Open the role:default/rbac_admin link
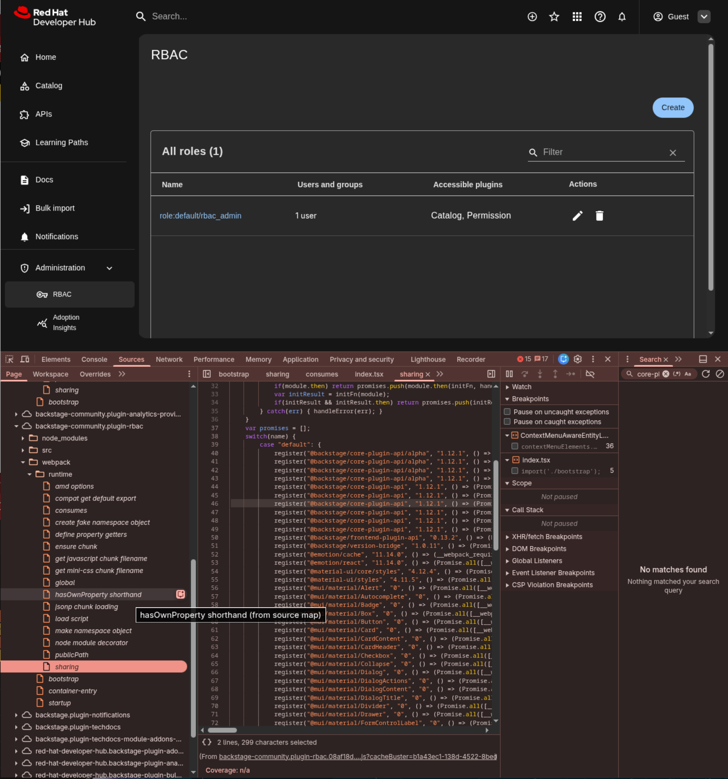 (200, 216)
